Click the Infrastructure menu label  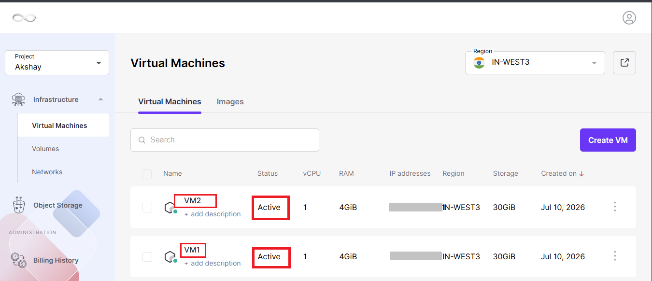point(56,99)
